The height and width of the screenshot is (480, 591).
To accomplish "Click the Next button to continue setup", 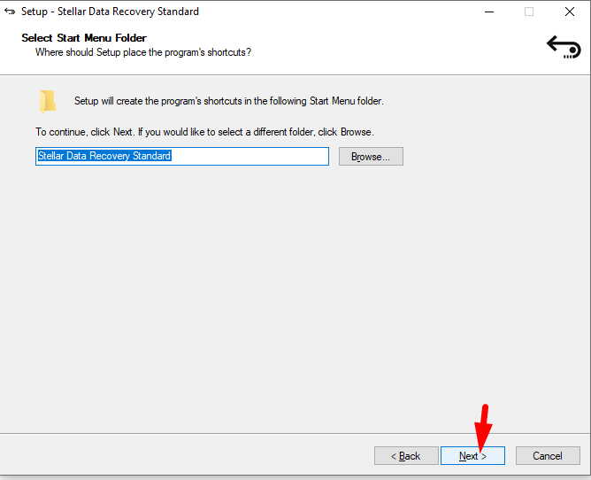I will pyautogui.click(x=472, y=456).
